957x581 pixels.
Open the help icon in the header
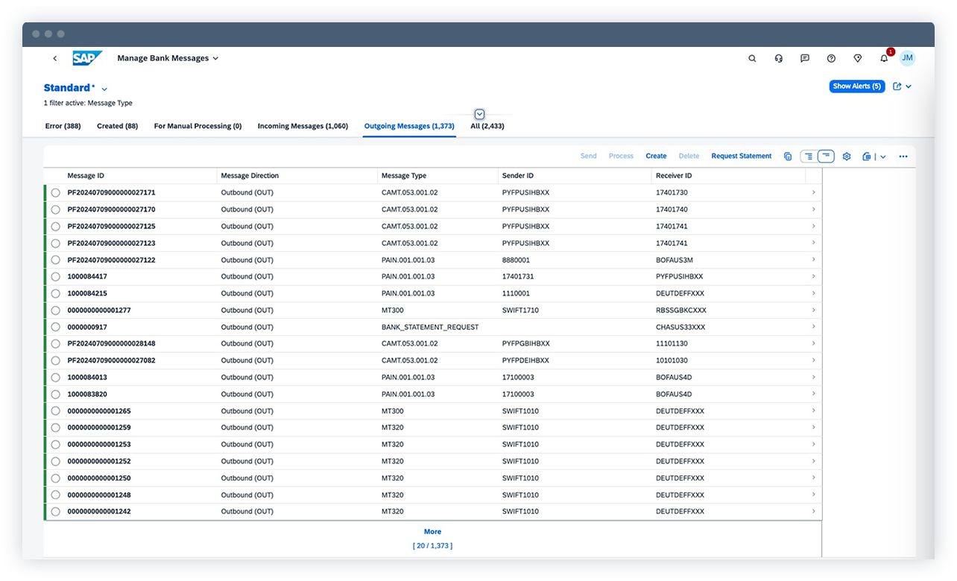click(x=831, y=58)
